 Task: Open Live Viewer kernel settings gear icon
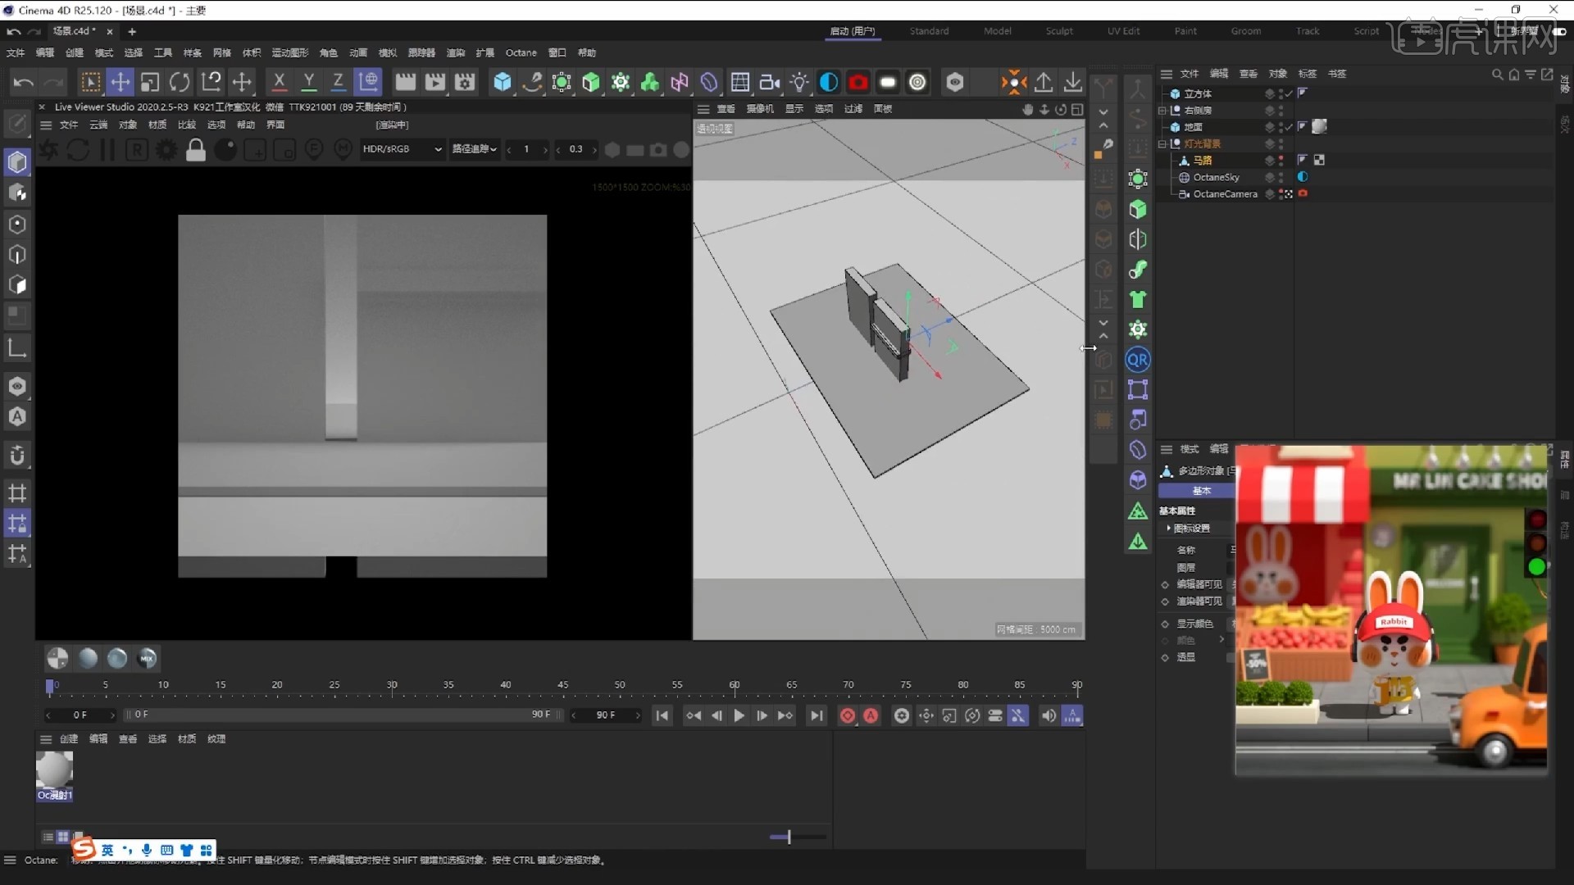tap(166, 148)
